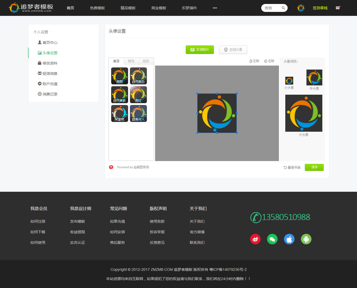Rotate image right with 右转
Viewport: 357px width, 288px height.
coord(269,61)
